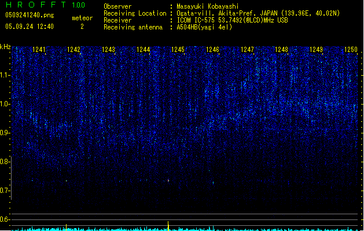Click the 1250 time axis label
Screen dimensions: 364x231
pos(351,50)
